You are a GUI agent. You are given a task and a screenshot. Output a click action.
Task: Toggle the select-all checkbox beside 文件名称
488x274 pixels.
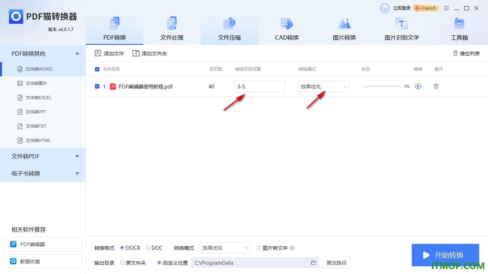97,69
